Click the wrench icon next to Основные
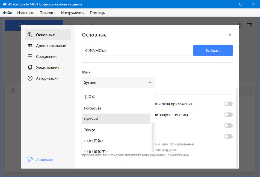This screenshot has height=177, width=260. coord(30,35)
